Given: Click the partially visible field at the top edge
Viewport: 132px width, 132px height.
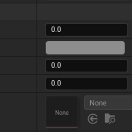Looking at the screenshot, I should click(x=86, y=0).
